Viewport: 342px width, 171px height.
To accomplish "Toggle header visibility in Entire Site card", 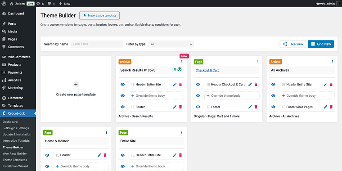I will pyautogui.click(x=122, y=155).
